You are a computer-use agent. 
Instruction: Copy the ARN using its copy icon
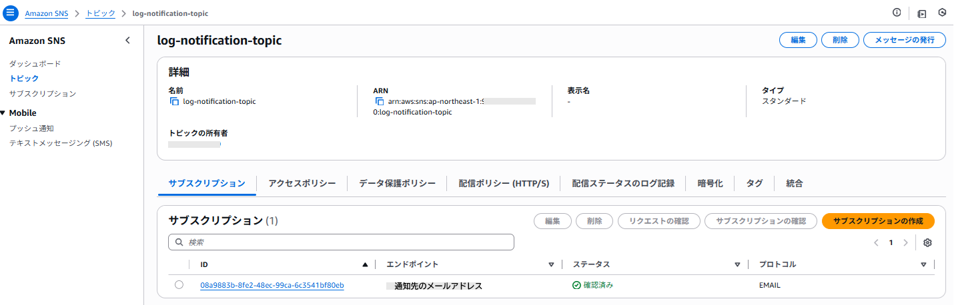[380, 102]
